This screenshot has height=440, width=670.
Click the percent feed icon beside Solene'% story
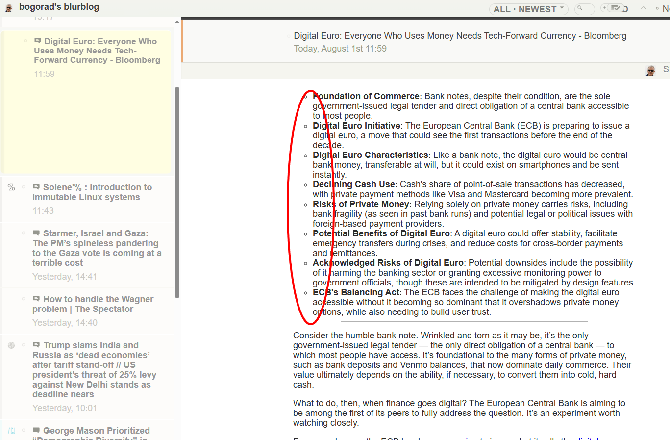[x=11, y=188]
